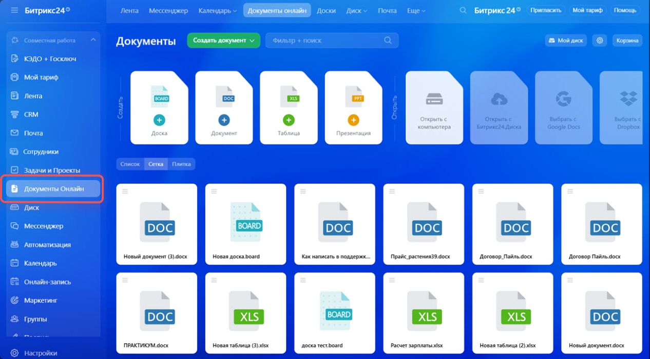Open the menu icon on Новый документ (3).docx card
650x359 pixels.
coord(125,191)
